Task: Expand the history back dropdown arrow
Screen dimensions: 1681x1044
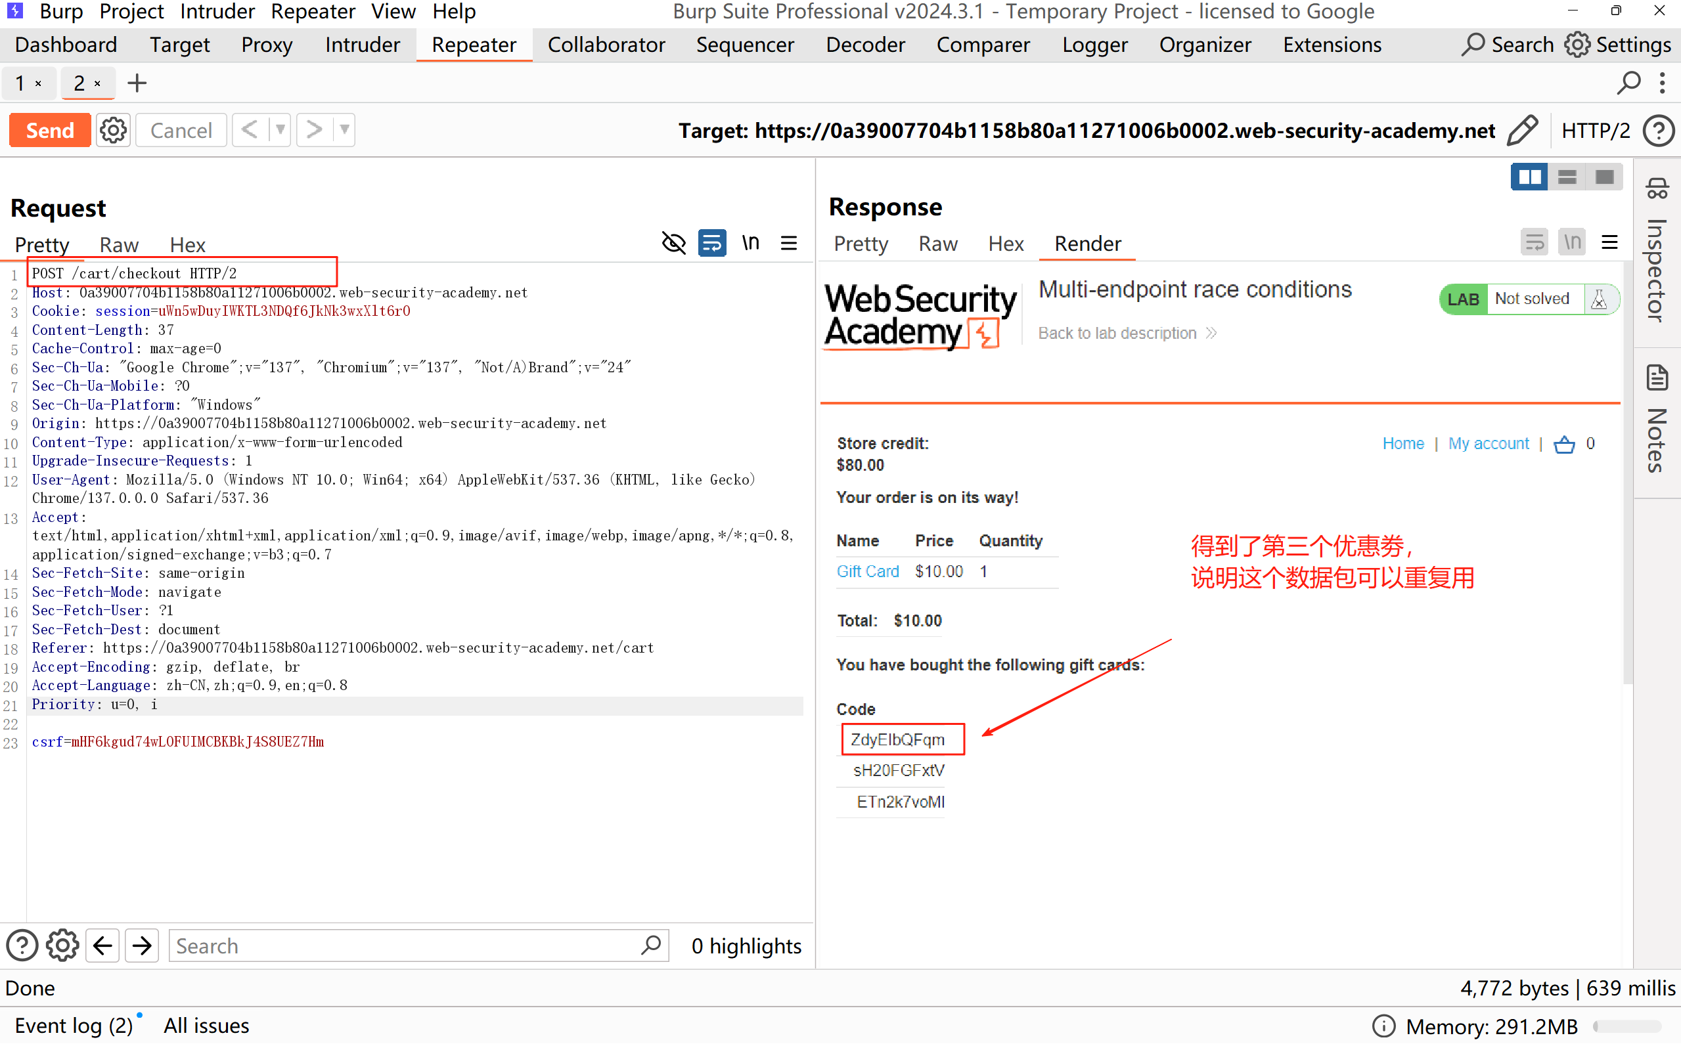Action: pos(280,130)
